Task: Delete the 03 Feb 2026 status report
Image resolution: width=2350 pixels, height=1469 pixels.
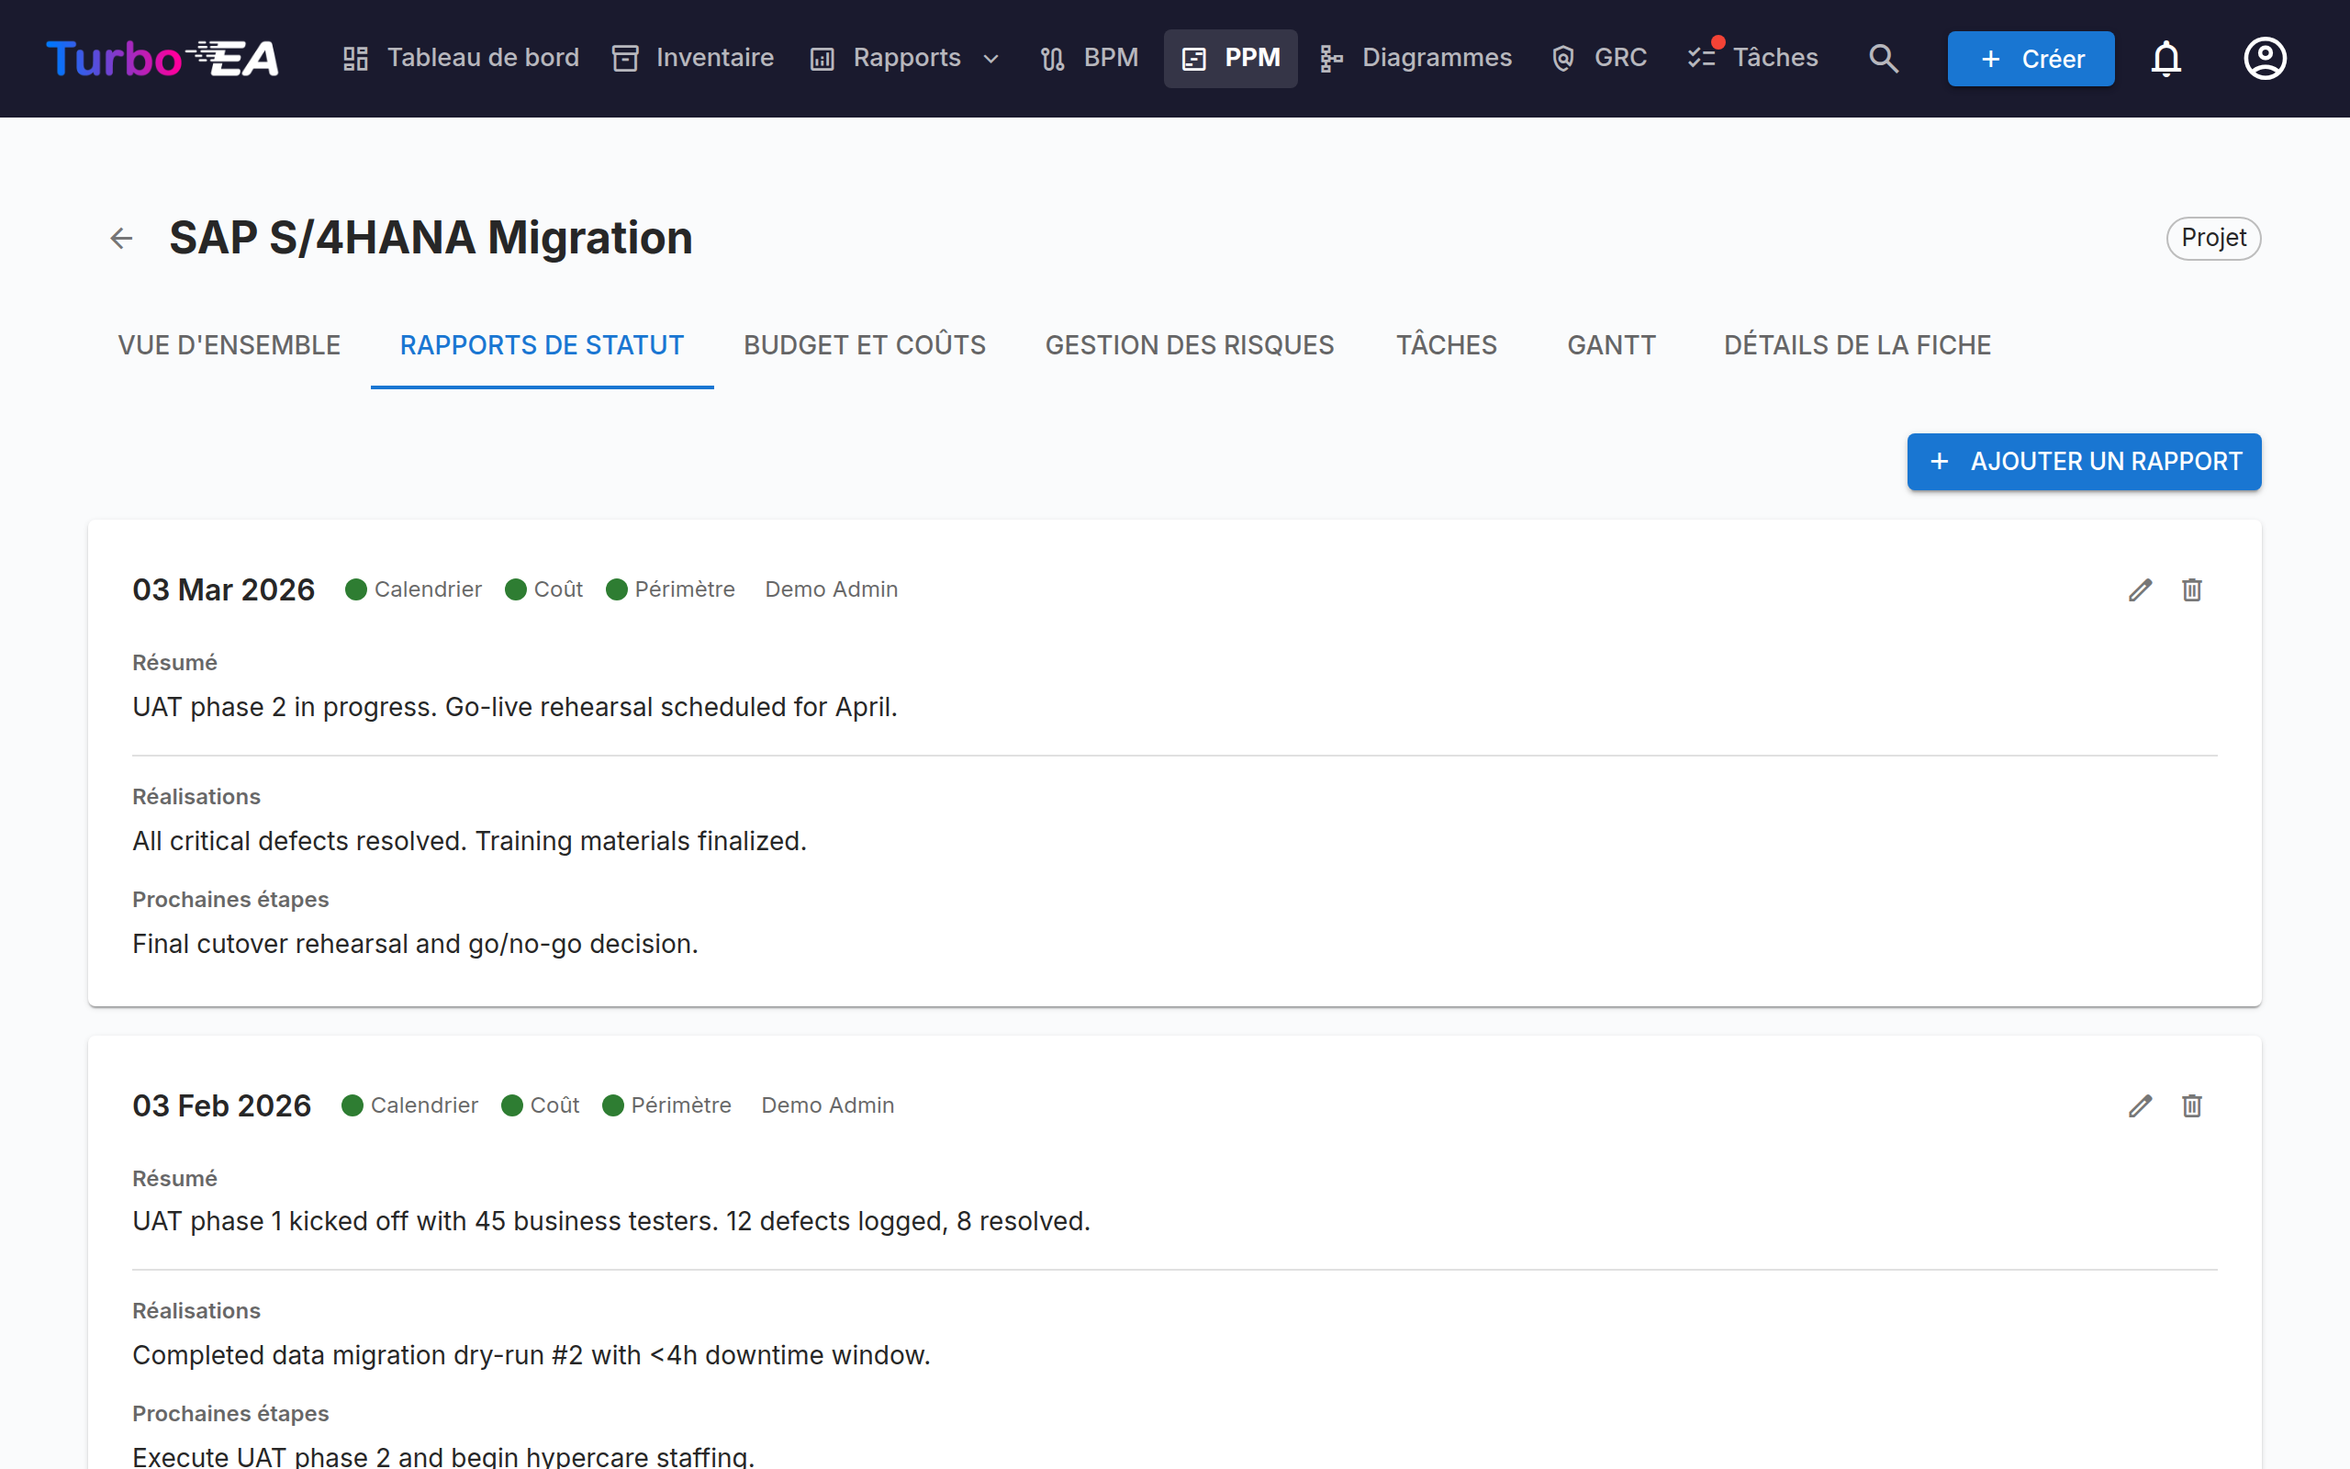Action: [2192, 1105]
